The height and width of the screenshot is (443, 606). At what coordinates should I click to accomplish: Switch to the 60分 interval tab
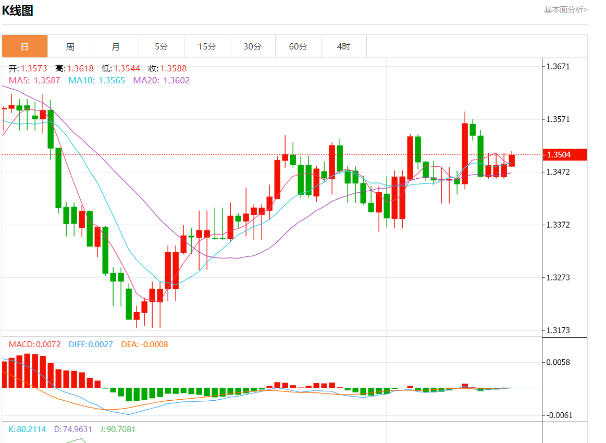click(x=298, y=46)
